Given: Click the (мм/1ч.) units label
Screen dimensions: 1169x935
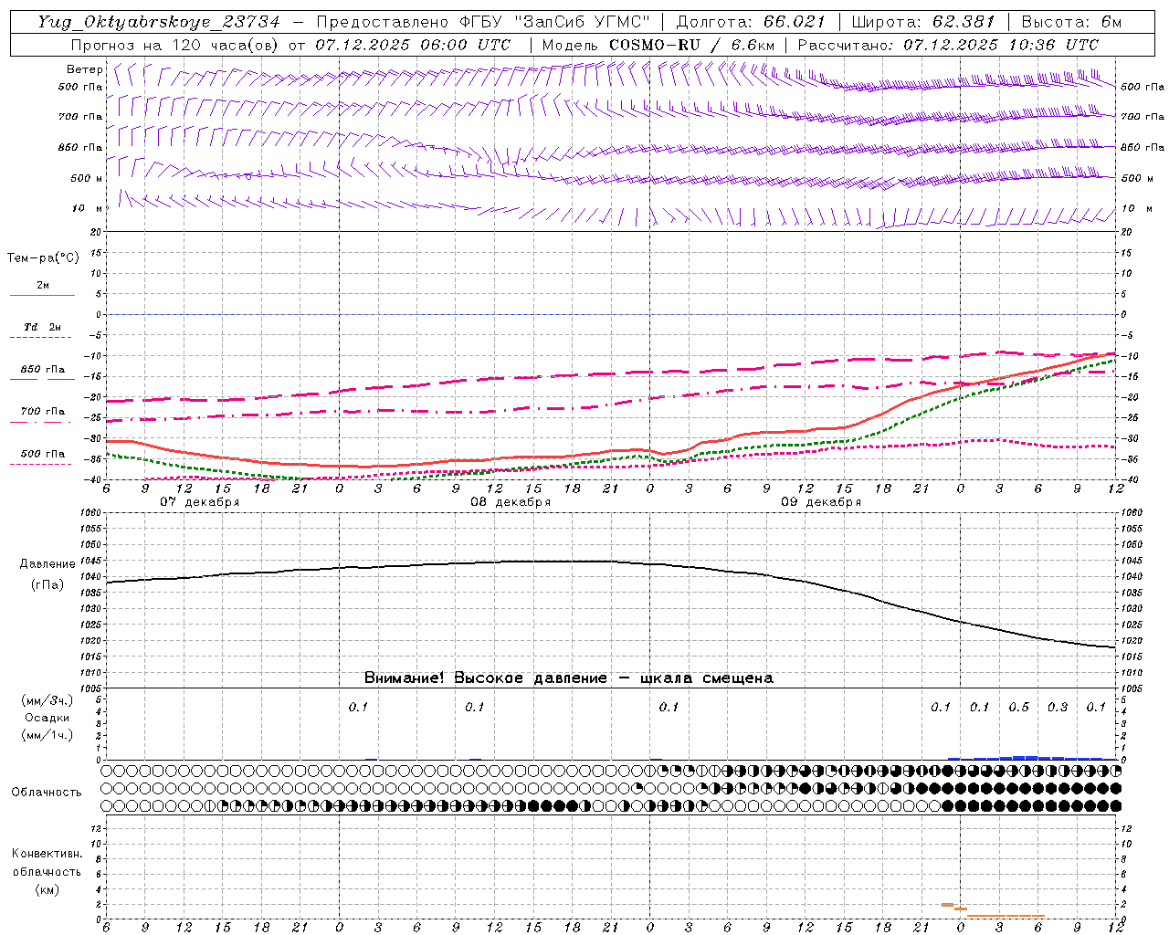Looking at the screenshot, I should (x=47, y=735).
